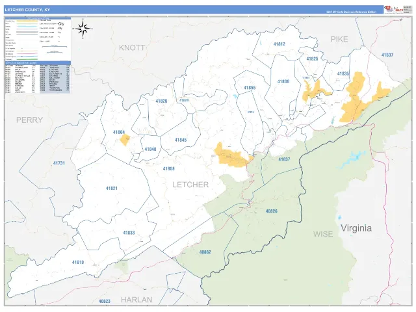
Task: Click ZIP code 41848 label
Action: 150,149
